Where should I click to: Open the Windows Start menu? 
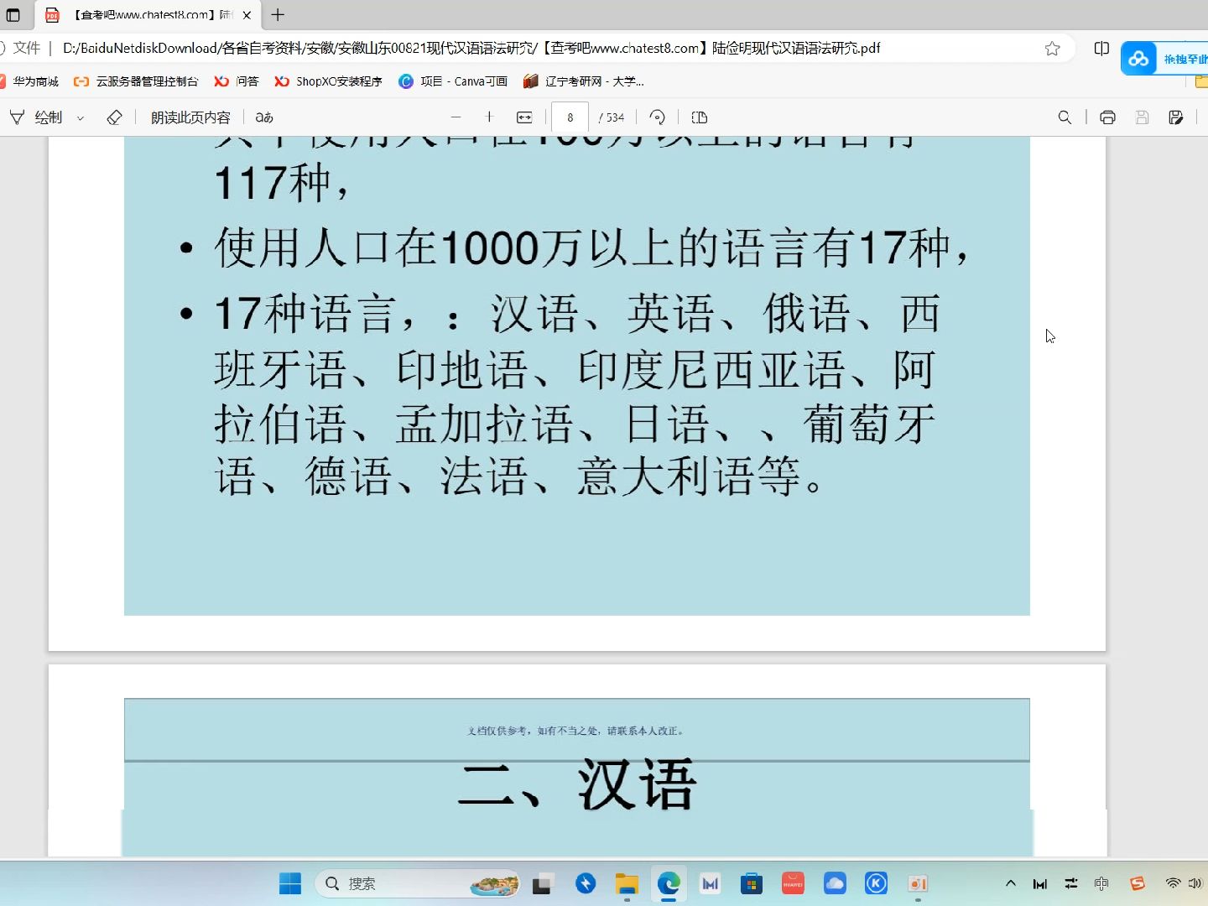[290, 883]
